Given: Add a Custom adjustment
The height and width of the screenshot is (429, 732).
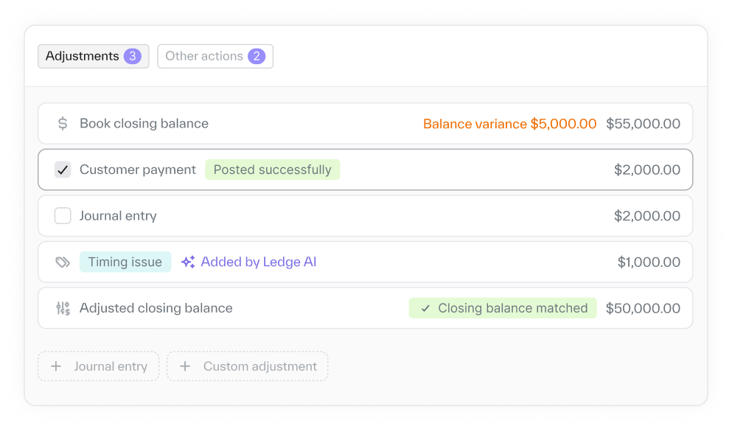Looking at the screenshot, I should [x=248, y=366].
